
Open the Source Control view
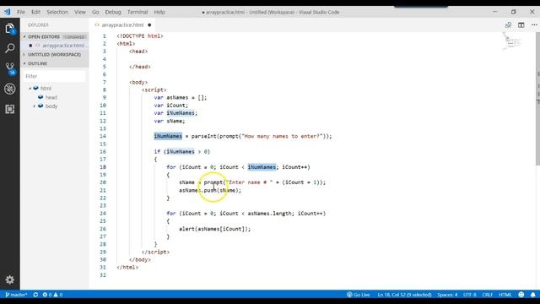coord(9,68)
